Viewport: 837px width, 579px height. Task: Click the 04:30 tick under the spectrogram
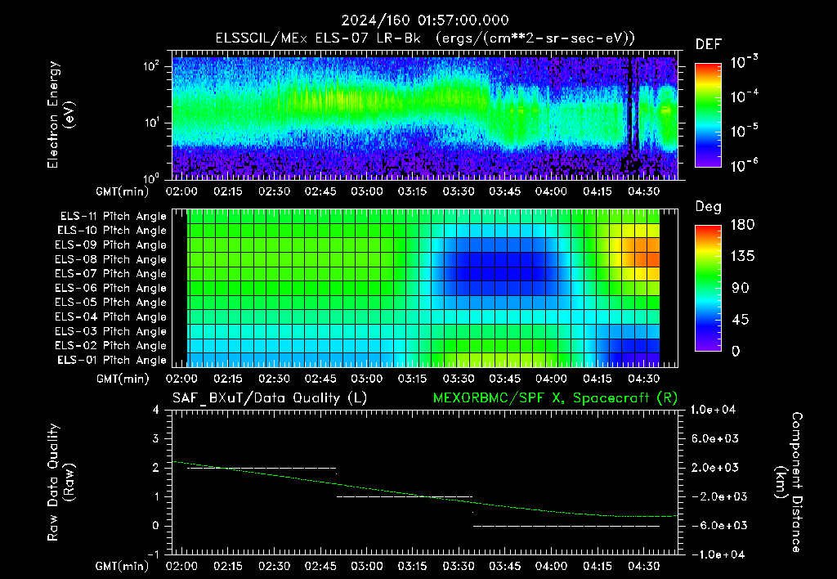click(x=644, y=191)
